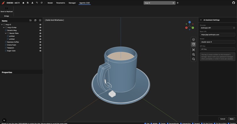Cancel the AI Assistant settings
The height and width of the screenshot is (124, 237).
coord(223,119)
